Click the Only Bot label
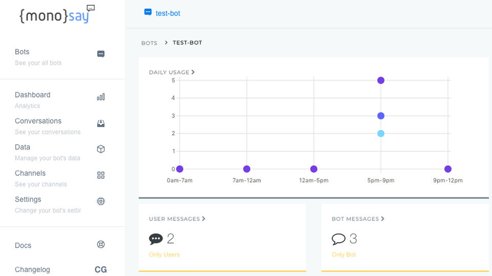The image size is (492, 276). (343, 254)
